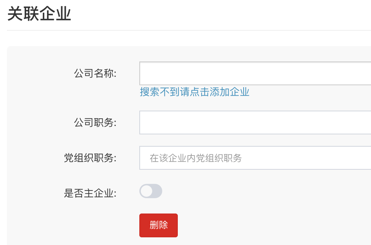Delete this associated enterprise entry
Viewport: 371px width, 245px height.
[158, 225]
